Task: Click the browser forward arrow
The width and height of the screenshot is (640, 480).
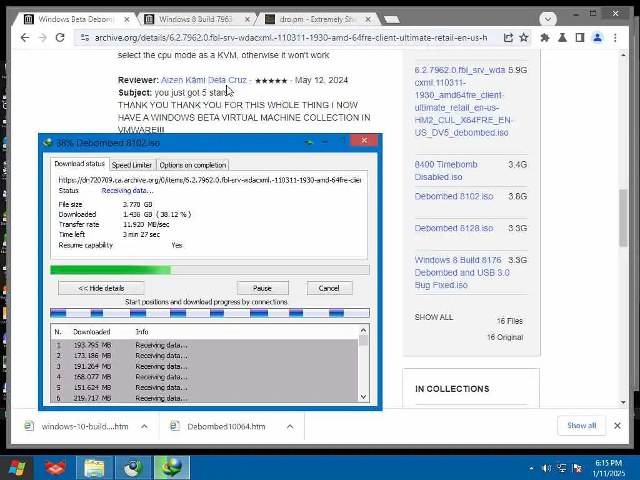Action: point(42,37)
